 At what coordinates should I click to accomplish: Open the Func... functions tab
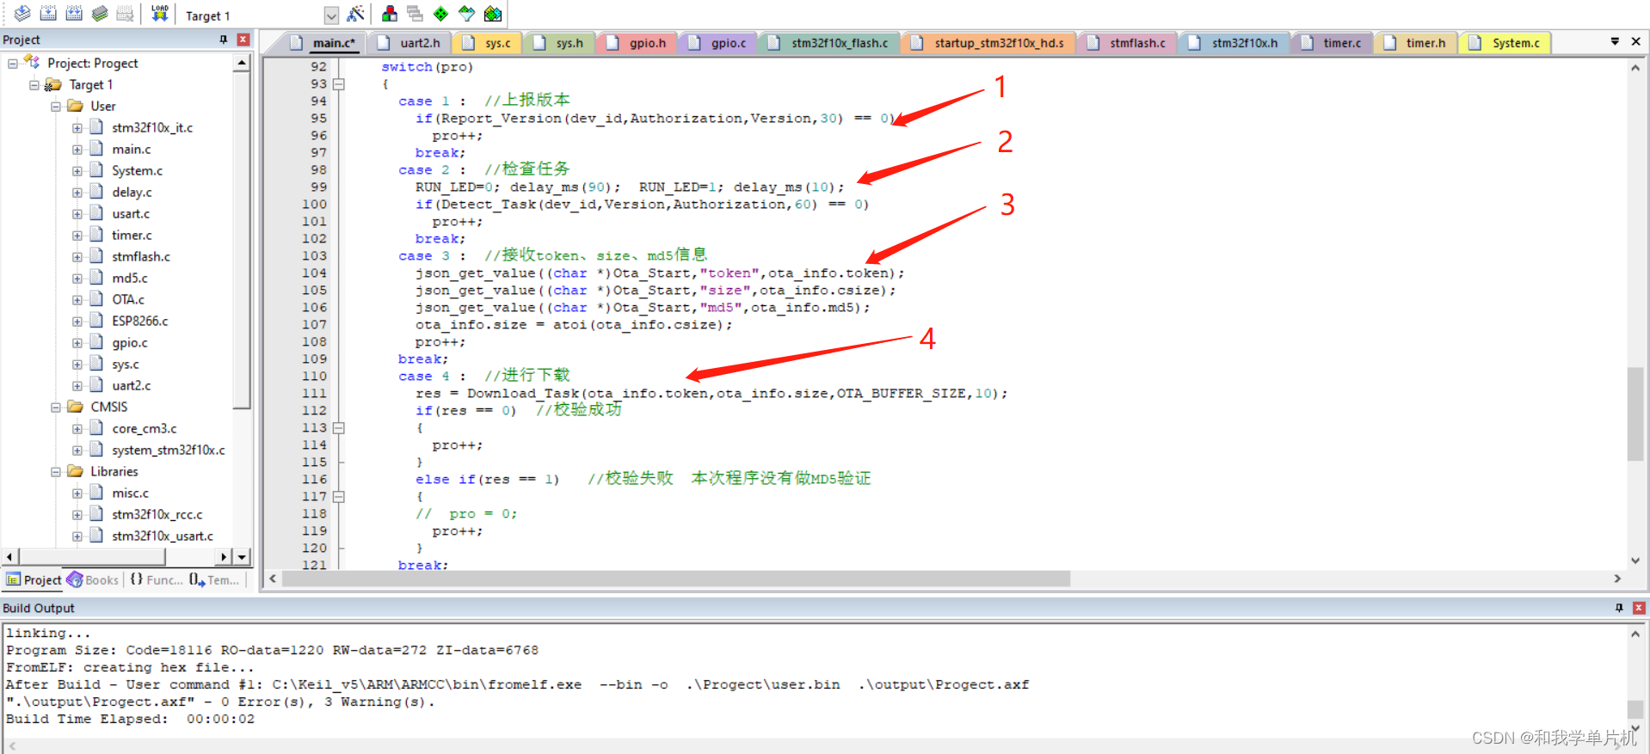[x=156, y=580]
